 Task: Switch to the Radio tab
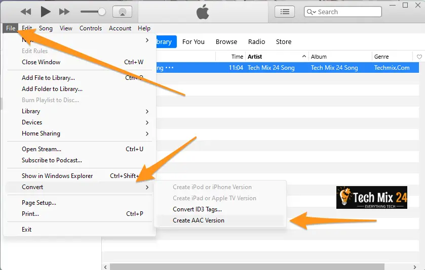pyautogui.click(x=256, y=41)
